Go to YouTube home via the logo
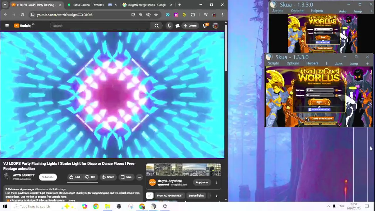Screen dimensions: 375x211 (23, 25)
